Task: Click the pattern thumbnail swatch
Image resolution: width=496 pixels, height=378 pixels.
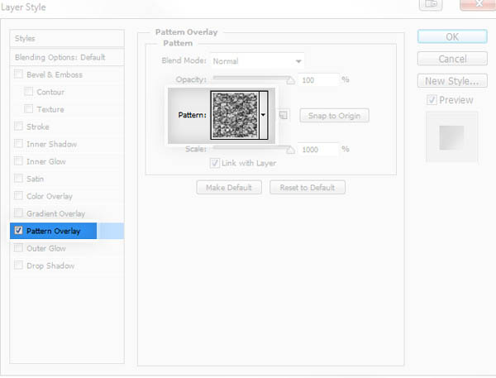Action: tap(234, 115)
